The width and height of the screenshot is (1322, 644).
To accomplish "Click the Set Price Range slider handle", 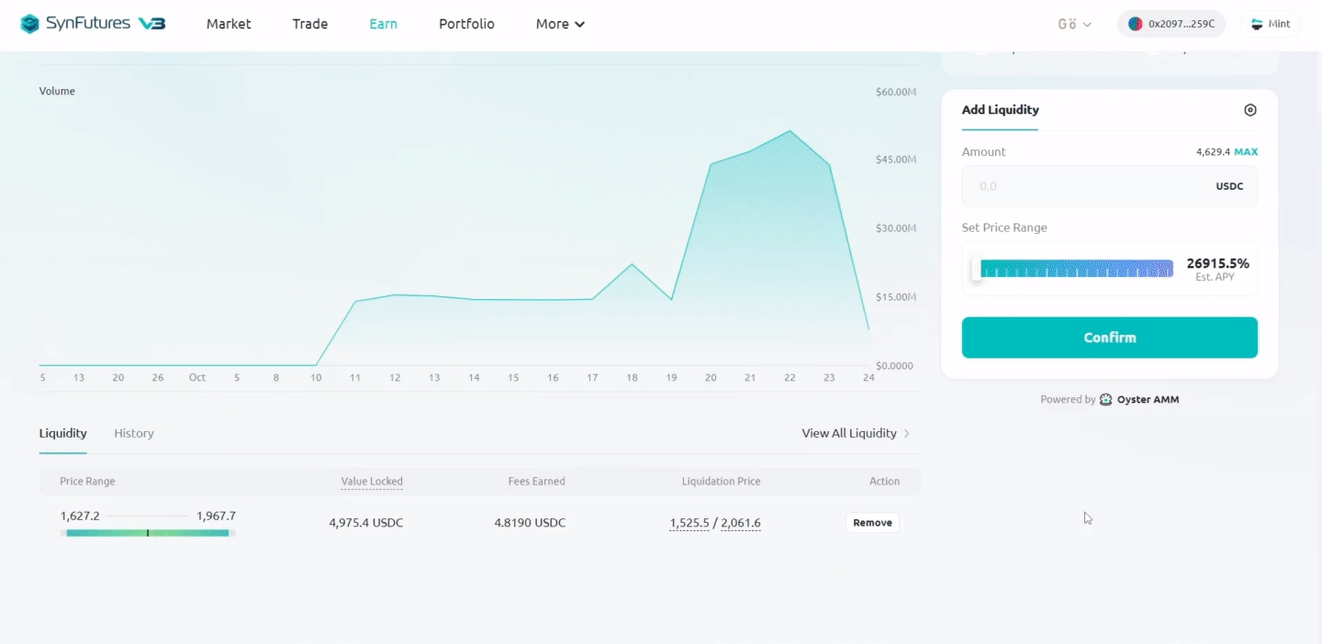I will point(977,269).
